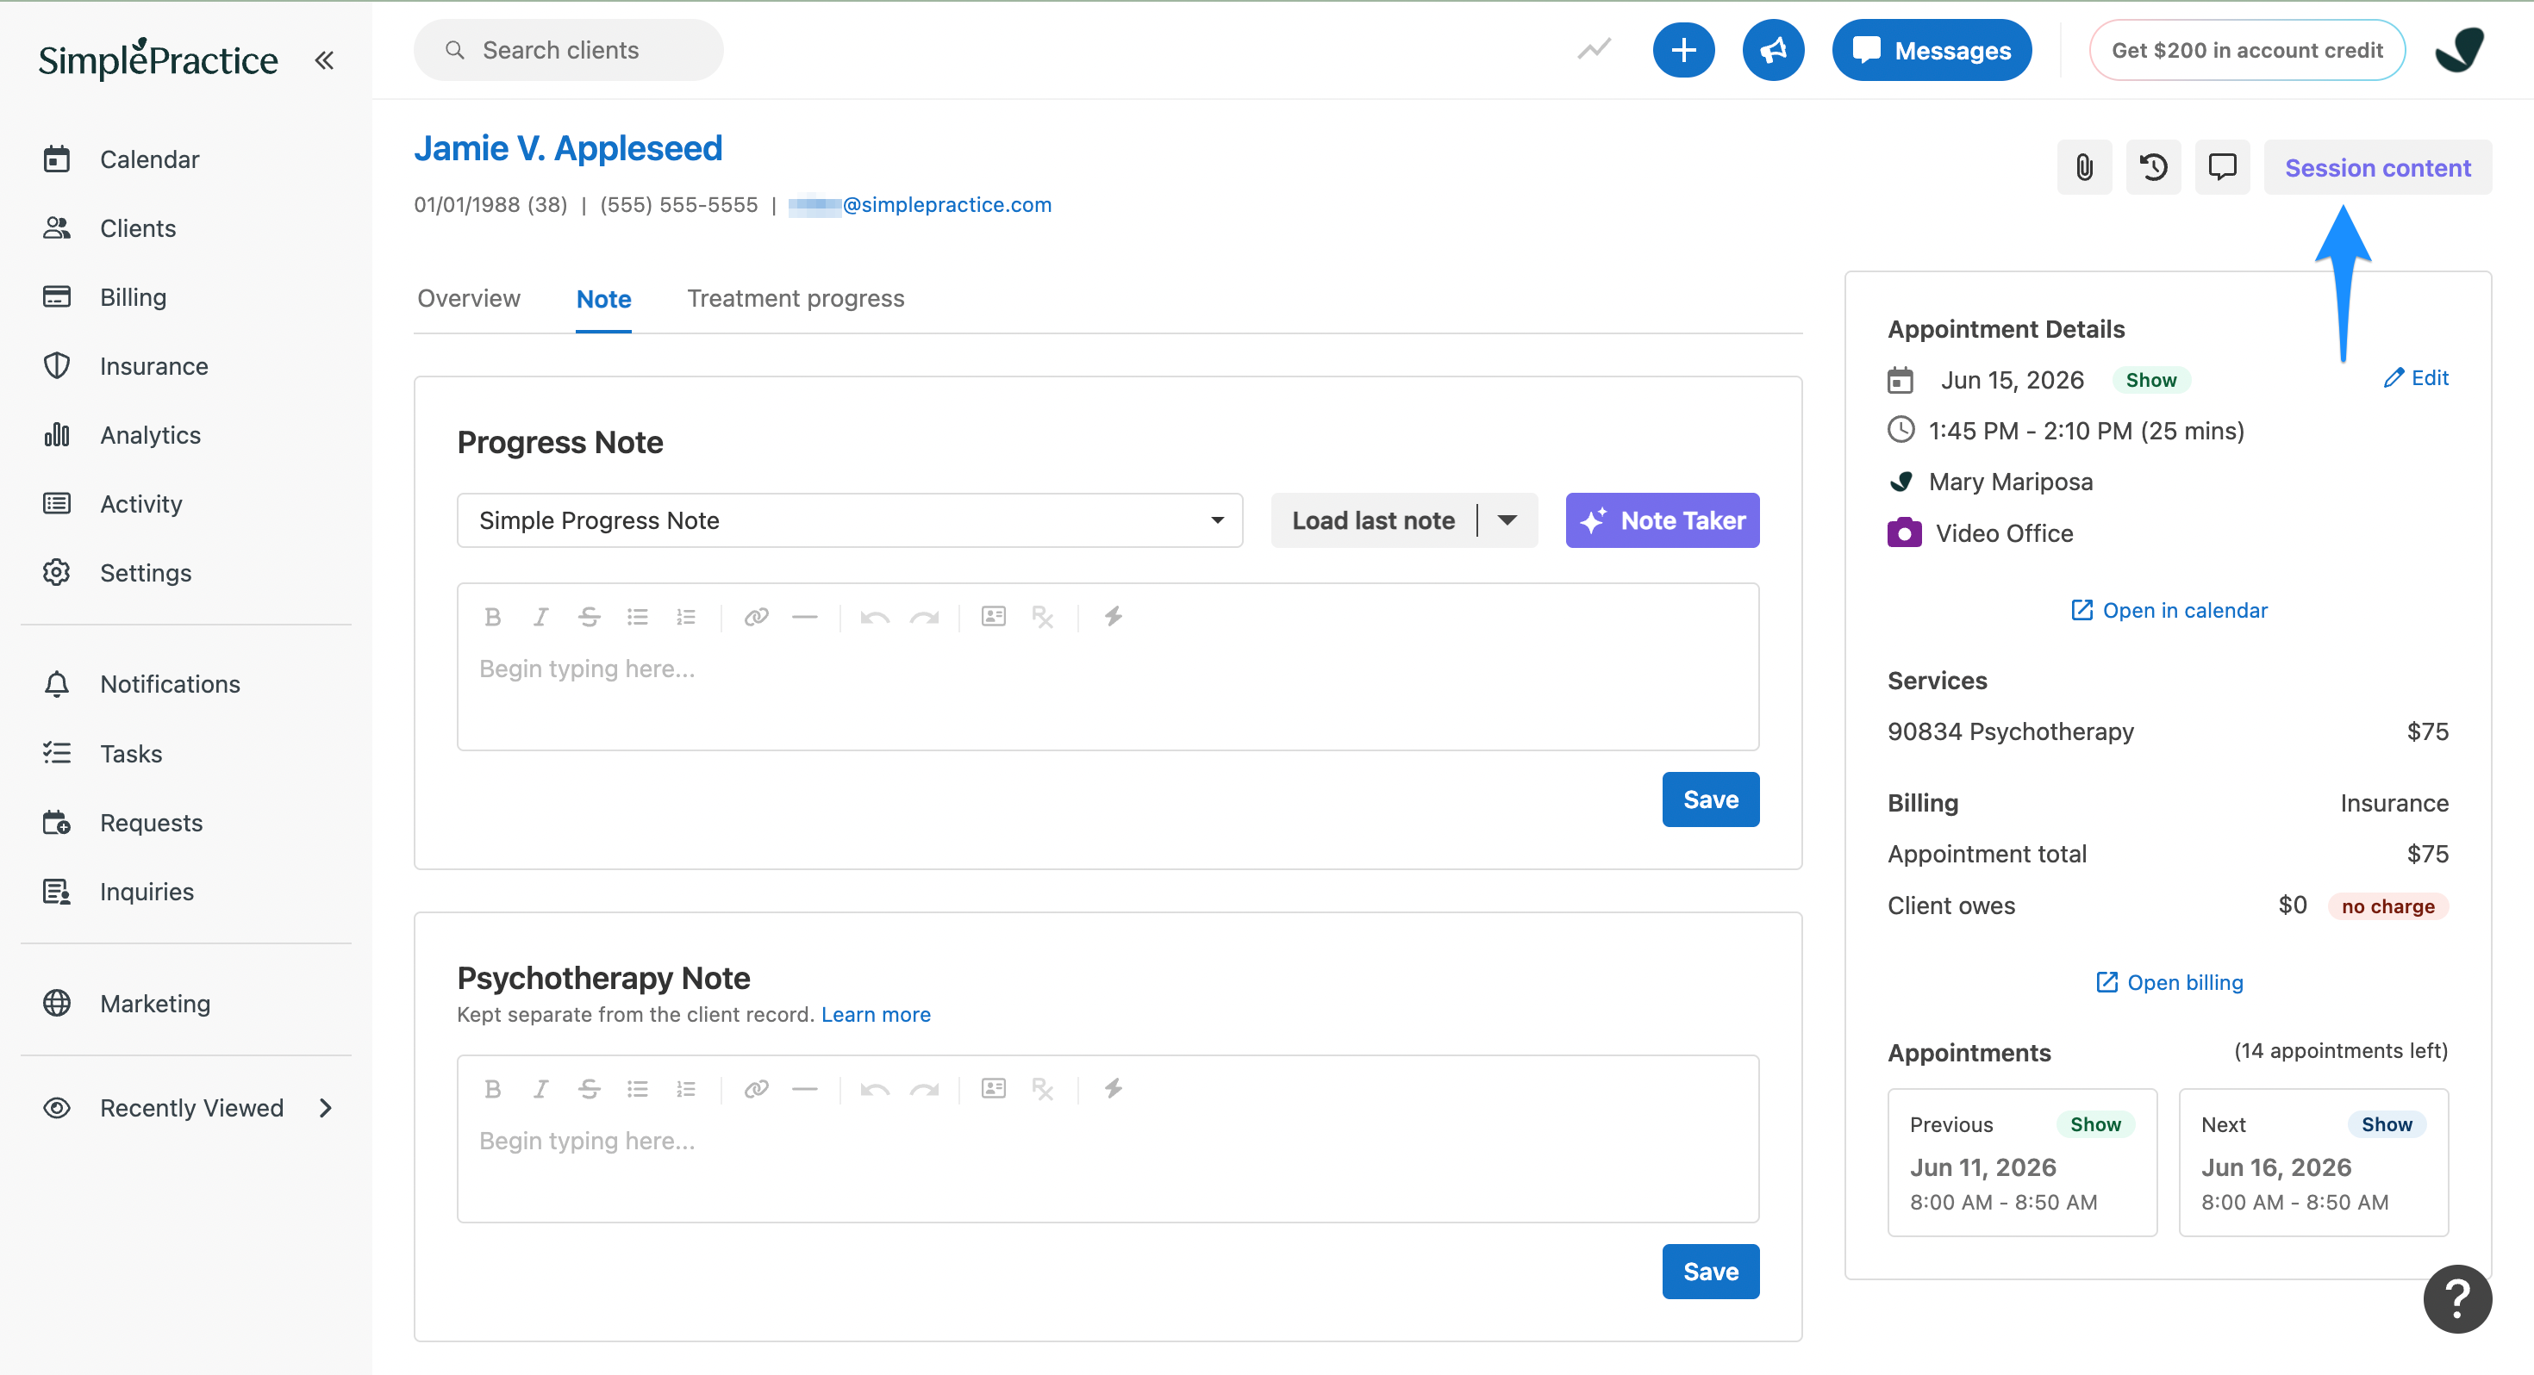Insert horizontal rule in Progress Note editor
The image size is (2534, 1375).
[805, 617]
